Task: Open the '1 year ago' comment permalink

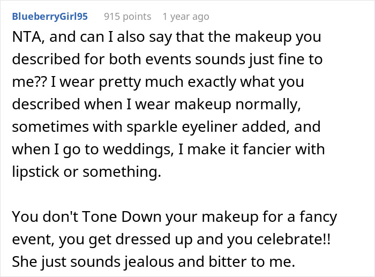Action: (185, 17)
